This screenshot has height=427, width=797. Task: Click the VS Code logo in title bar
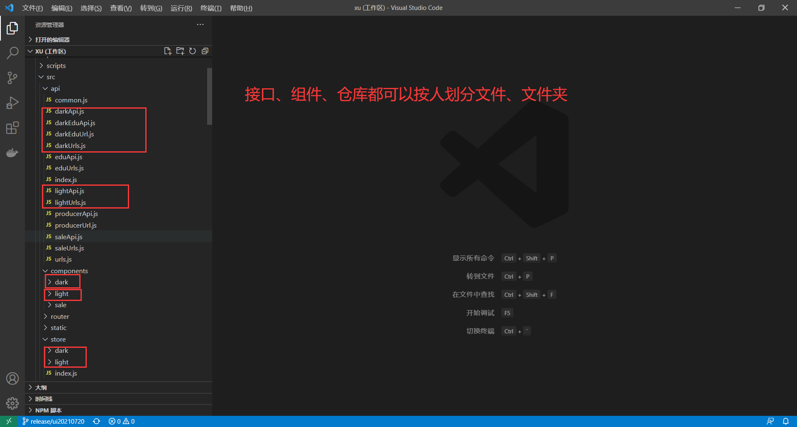click(x=9, y=8)
